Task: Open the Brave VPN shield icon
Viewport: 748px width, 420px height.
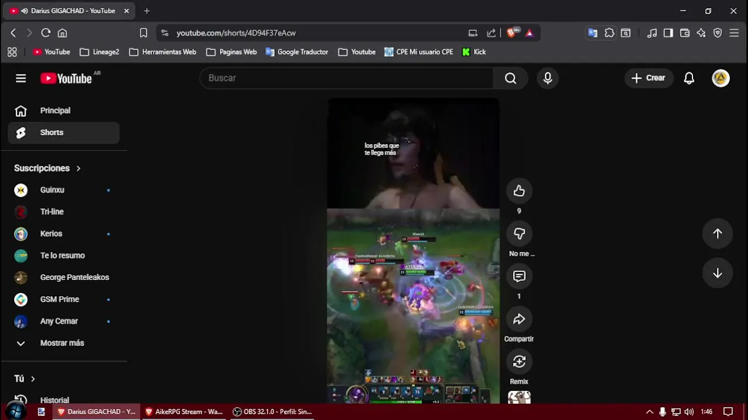Action: (x=718, y=33)
